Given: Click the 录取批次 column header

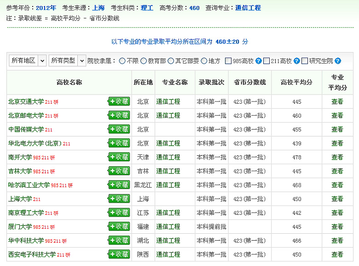Looking at the screenshot, I should [211, 83].
